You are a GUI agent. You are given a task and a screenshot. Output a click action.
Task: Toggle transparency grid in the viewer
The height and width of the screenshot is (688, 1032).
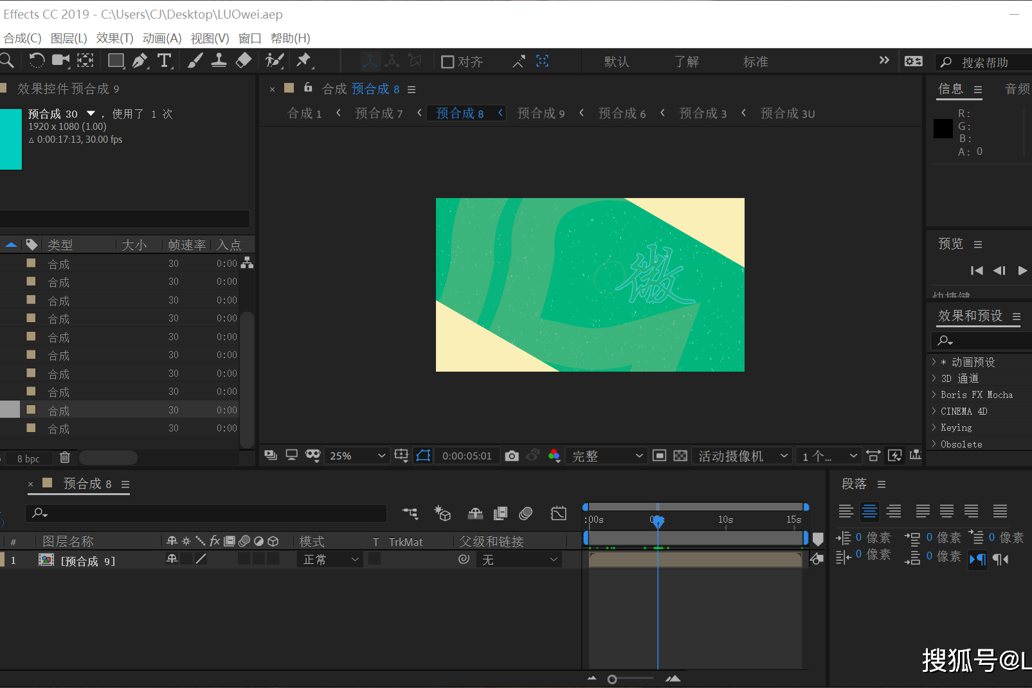(680, 455)
